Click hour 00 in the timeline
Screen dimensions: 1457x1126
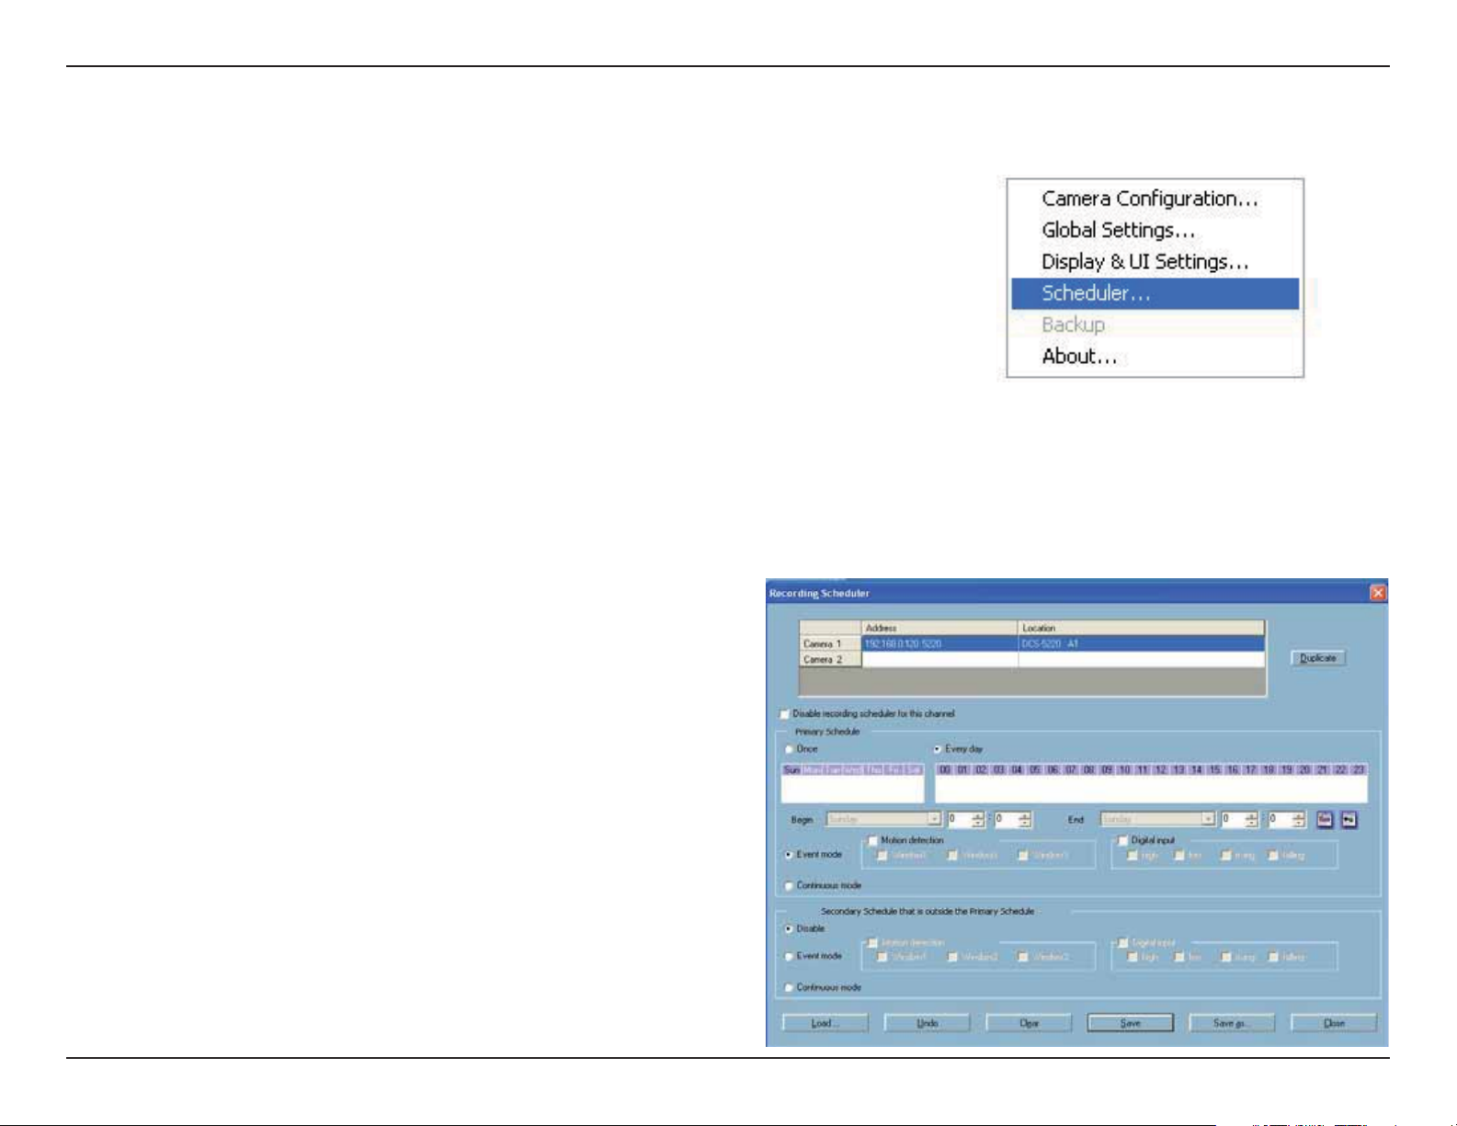945,769
